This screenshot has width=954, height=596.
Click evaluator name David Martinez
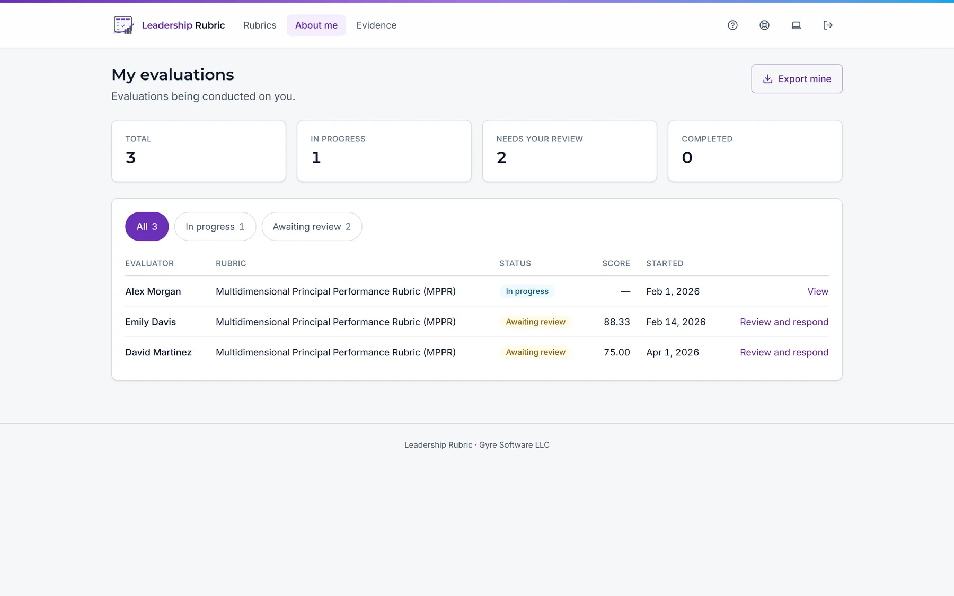(158, 352)
